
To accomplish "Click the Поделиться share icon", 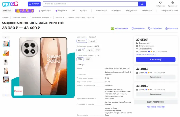I will [167, 28].
